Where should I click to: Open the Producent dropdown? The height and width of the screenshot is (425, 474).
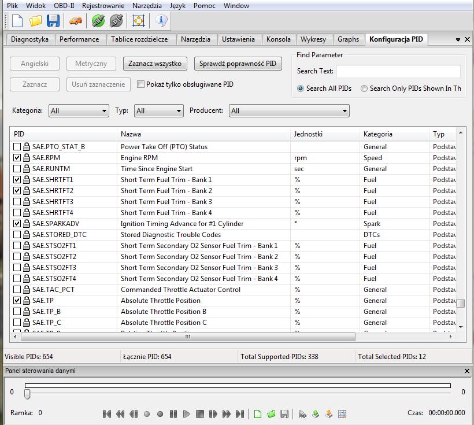[x=289, y=110]
